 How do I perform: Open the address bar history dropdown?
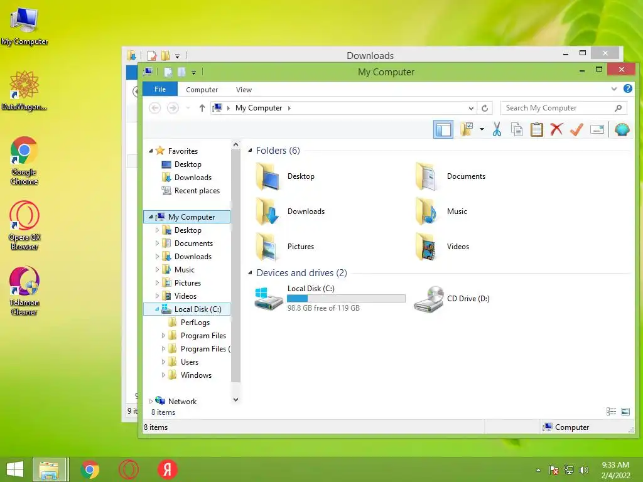(471, 108)
